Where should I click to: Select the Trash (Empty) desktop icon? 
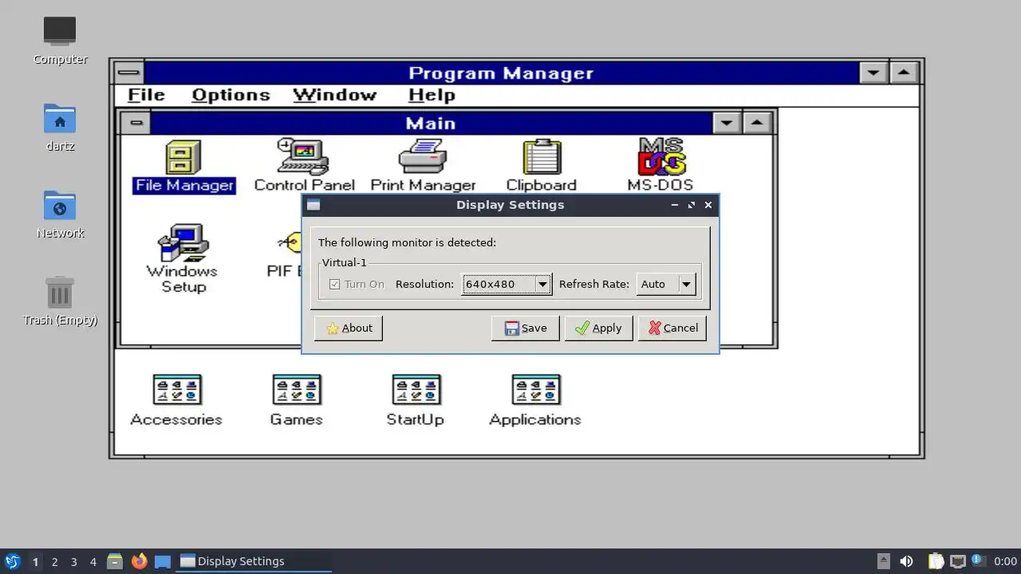coord(60,301)
